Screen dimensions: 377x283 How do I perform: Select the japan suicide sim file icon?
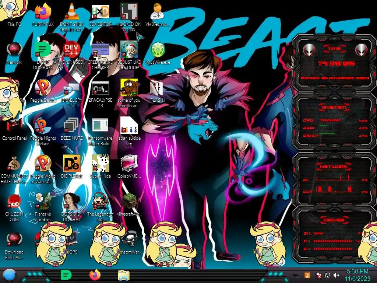(x=129, y=132)
